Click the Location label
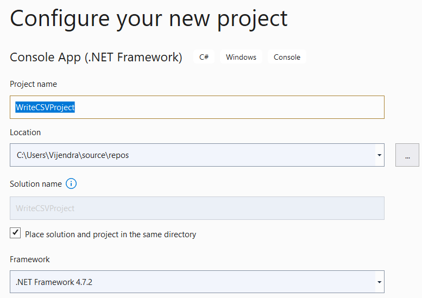This screenshot has height=298, width=422. point(26,132)
